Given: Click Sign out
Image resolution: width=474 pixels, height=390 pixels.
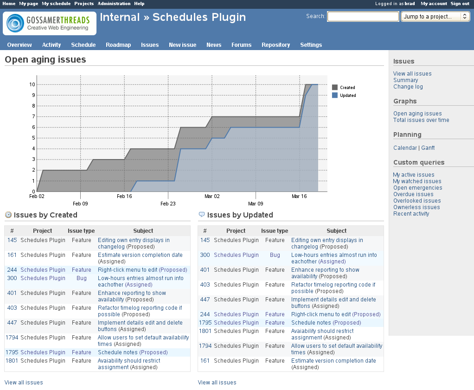Looking at the screenshot, I should (x=460, y=4).
